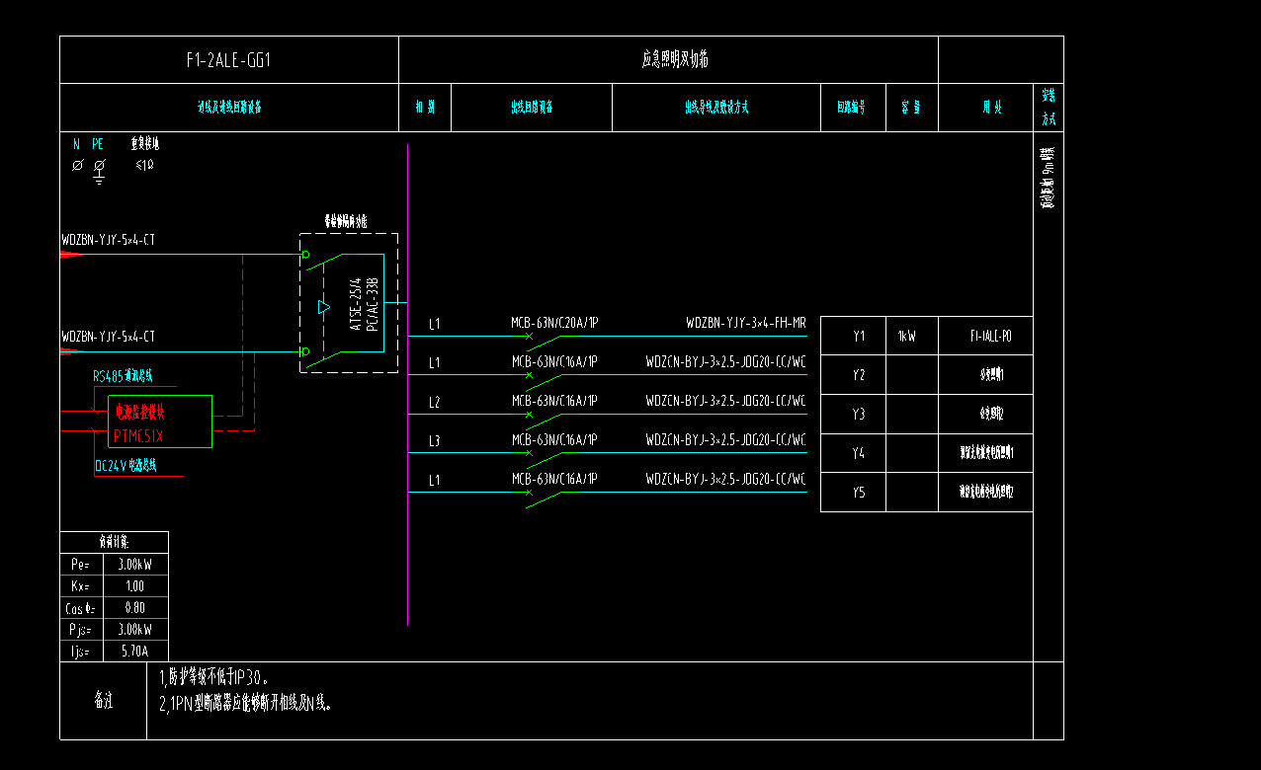Click remark line 2 about 1PN breakers

[245, 704]
